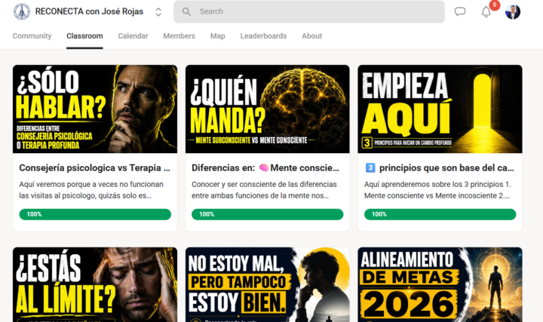Click the progress bar under Consejería psicologica
543x322 pixels.
95,214
